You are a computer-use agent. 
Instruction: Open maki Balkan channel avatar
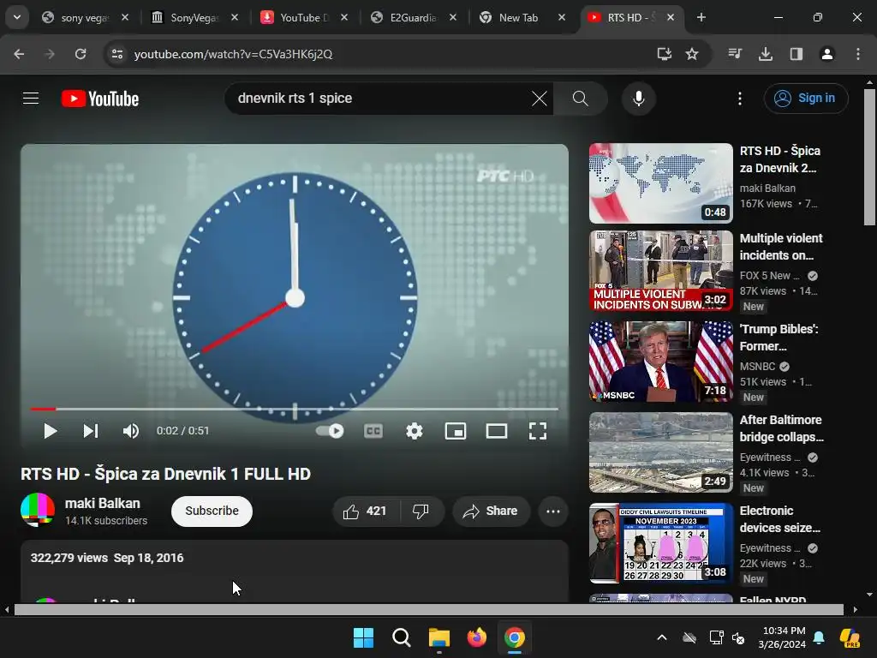pyautogui.click(x=38, y=510)
